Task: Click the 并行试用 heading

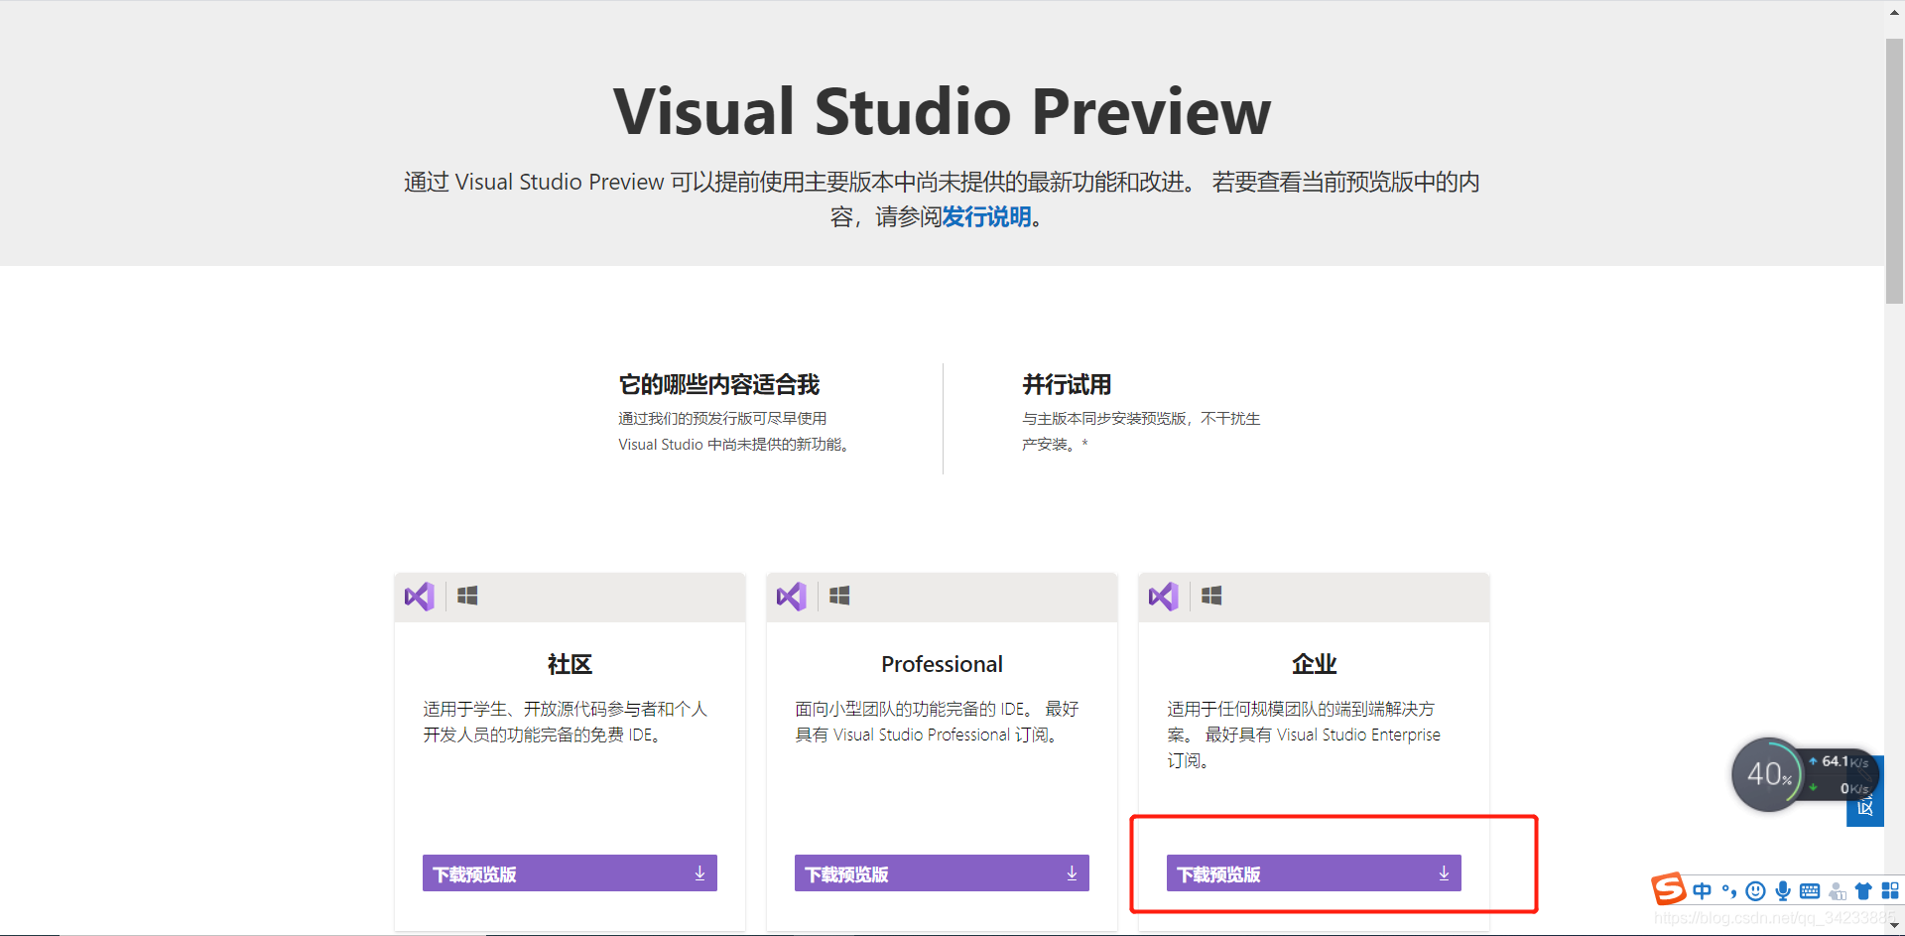Action: [1067, 384]
